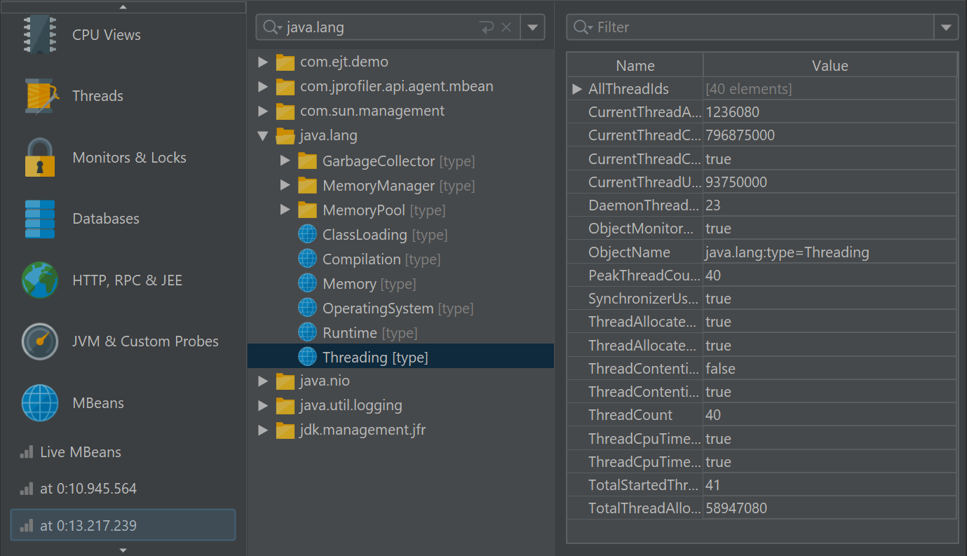Open the search history dropdown arrow
The height and width of the screenshot is (556, 967).
point(532,27)
